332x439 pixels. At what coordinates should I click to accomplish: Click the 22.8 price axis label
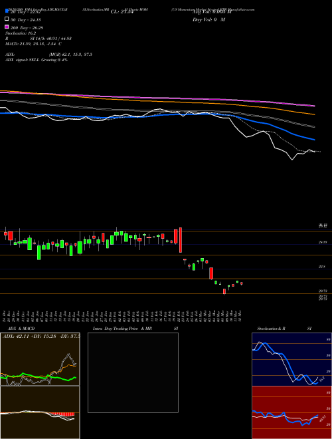[322, 267]
